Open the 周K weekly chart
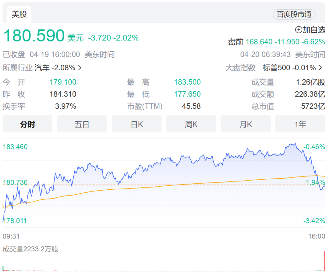The image size is (329, 274). point(191,124)
